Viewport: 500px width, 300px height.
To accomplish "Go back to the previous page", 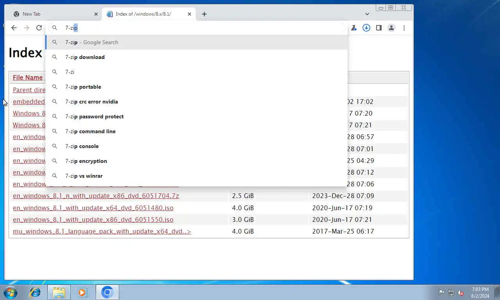I will pyautogui.click(x=14, y=28).
